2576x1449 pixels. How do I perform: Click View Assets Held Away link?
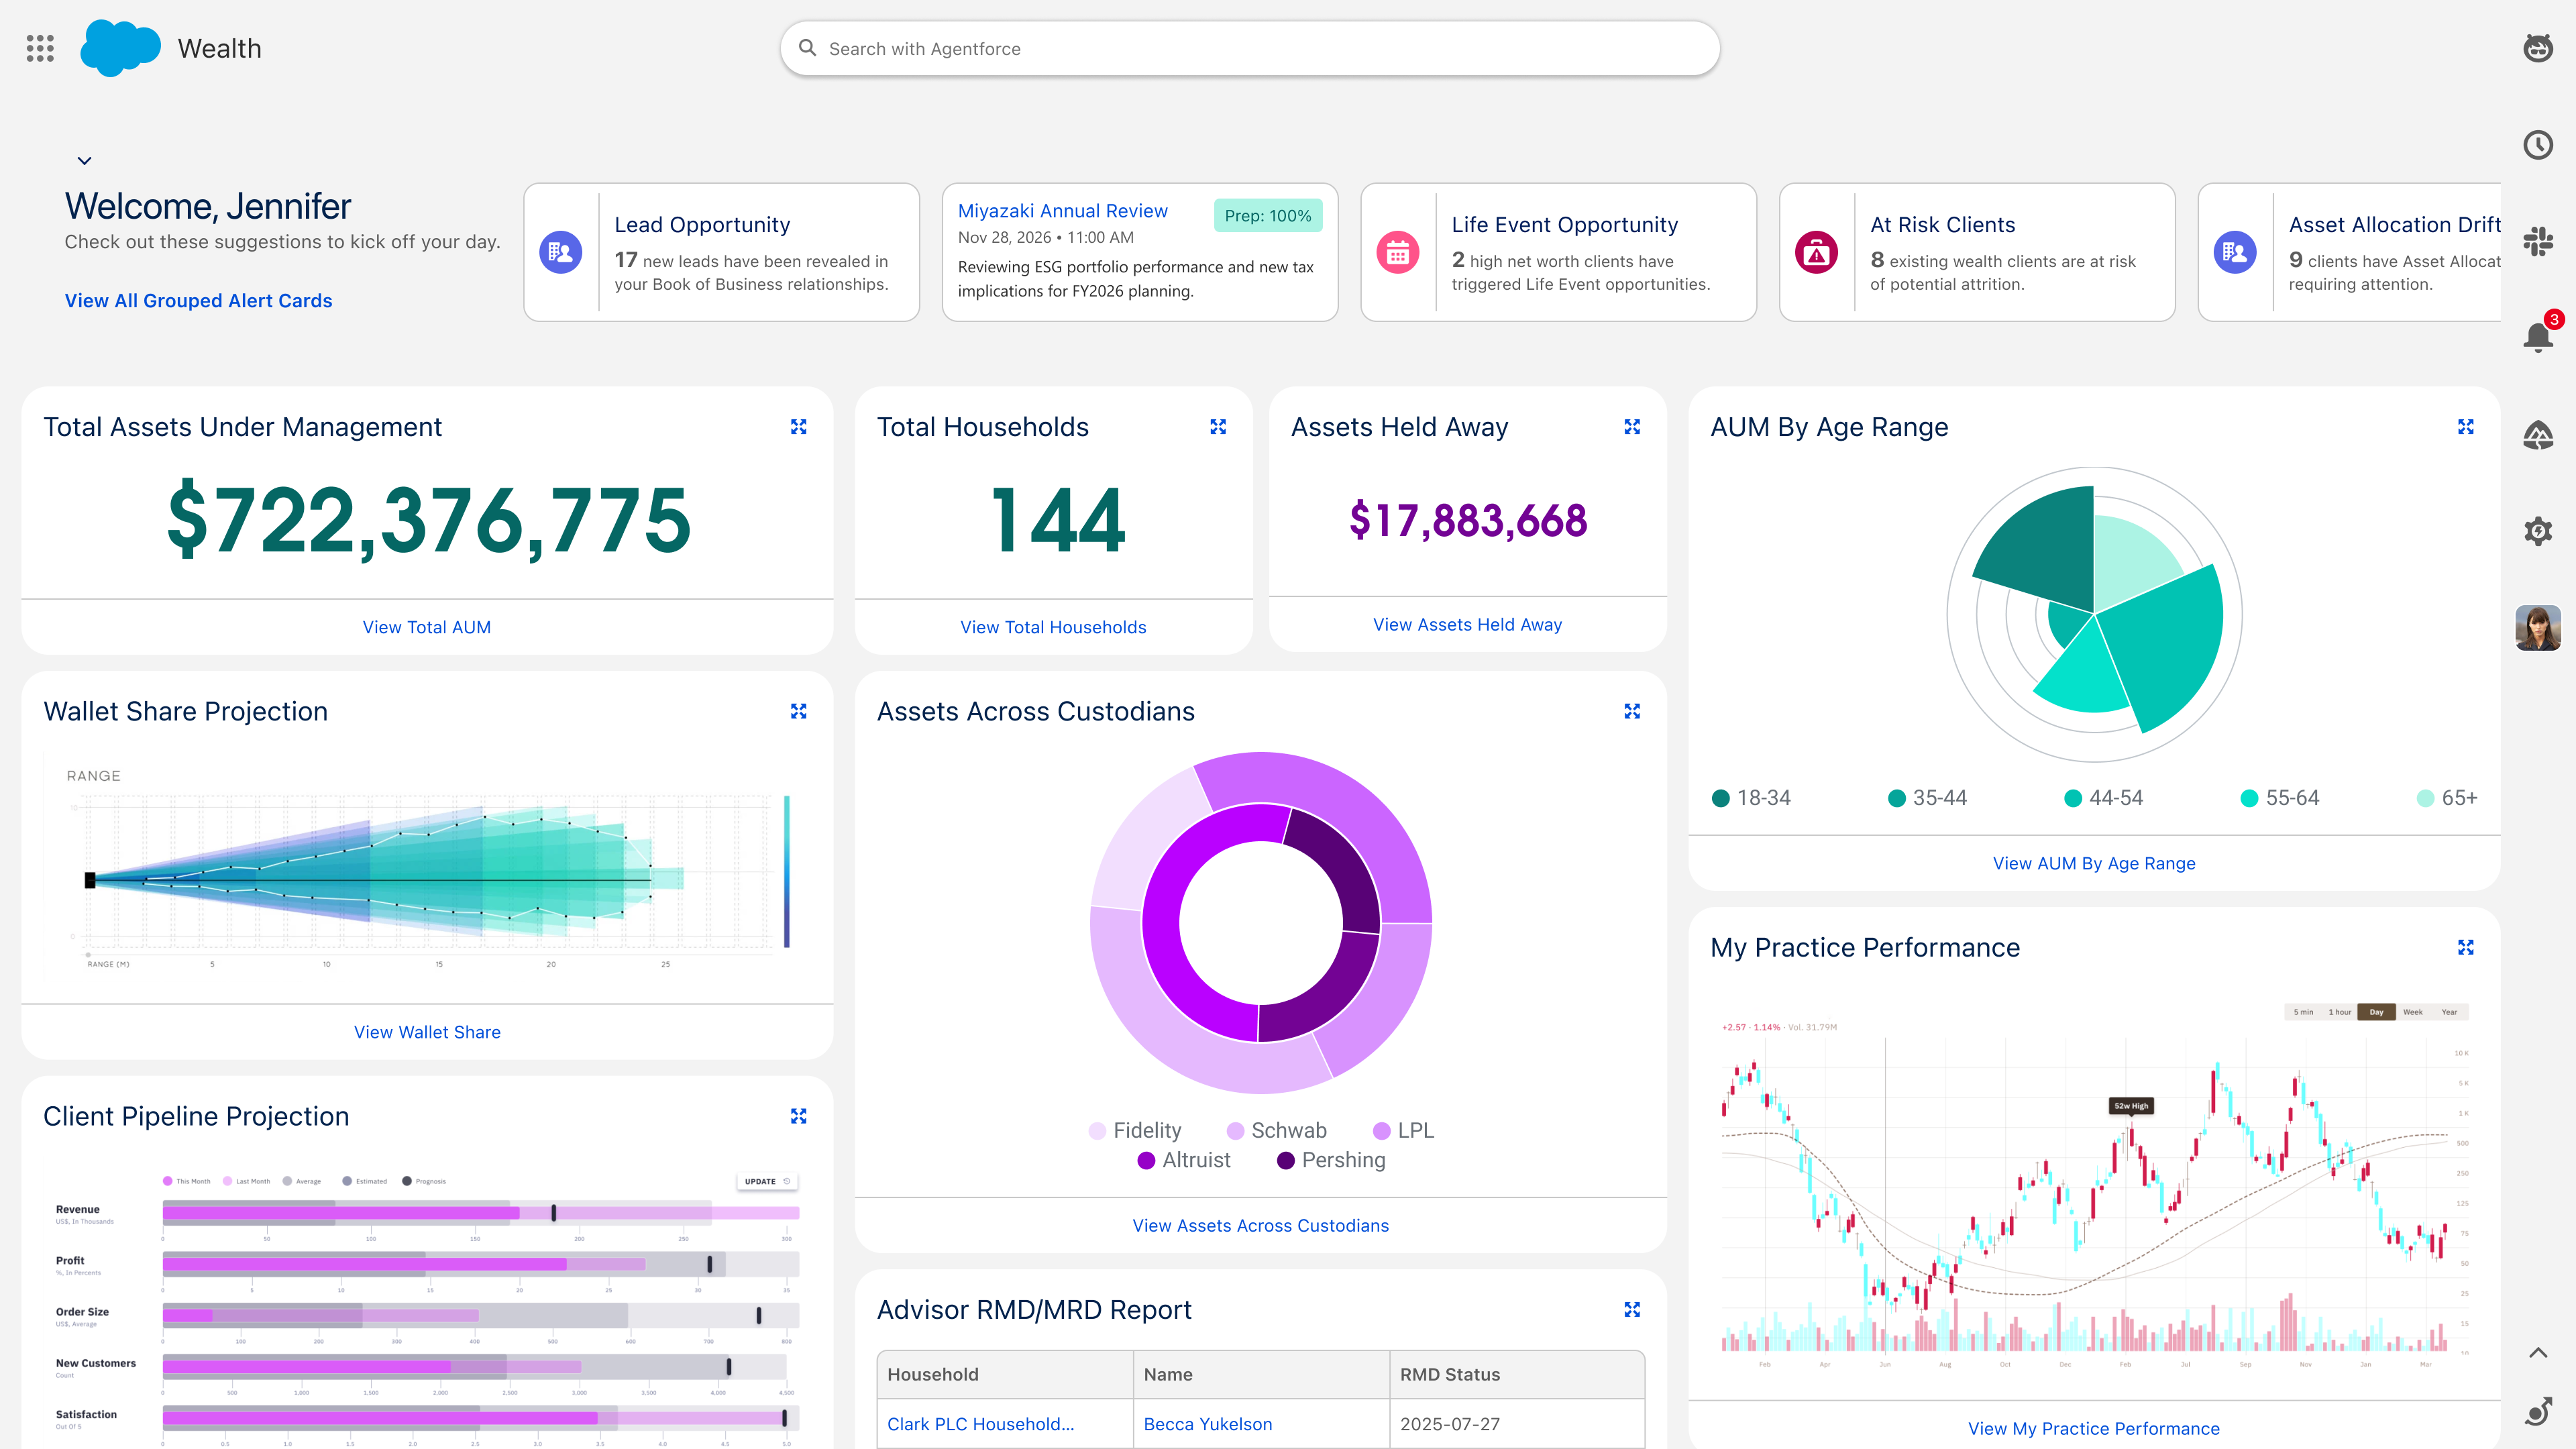point(1467,624)
